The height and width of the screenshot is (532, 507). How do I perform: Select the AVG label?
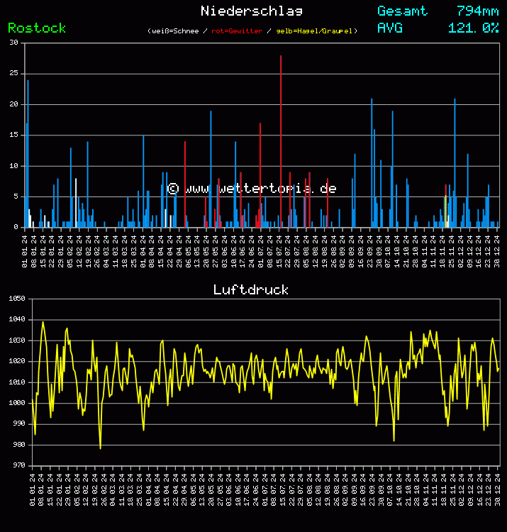[x=390, y=28]
